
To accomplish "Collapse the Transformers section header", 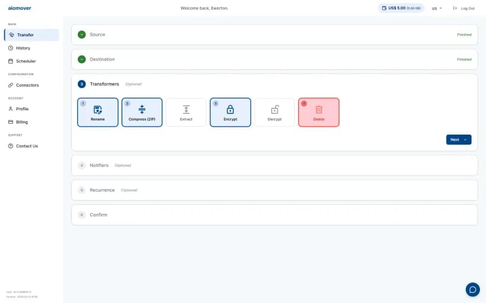I will 275,84.
